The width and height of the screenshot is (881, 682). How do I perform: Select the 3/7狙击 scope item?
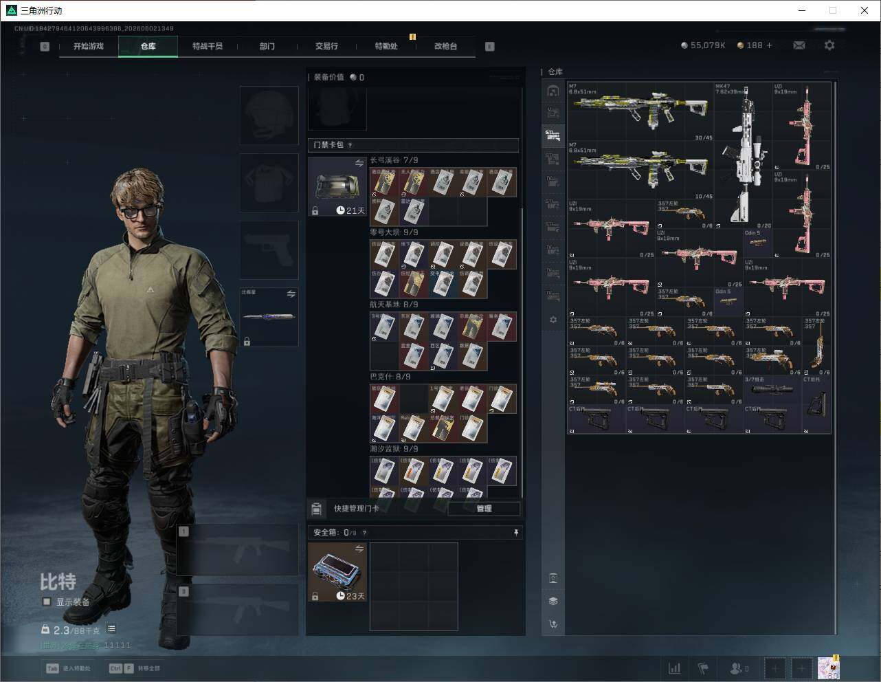pos(772,390)
